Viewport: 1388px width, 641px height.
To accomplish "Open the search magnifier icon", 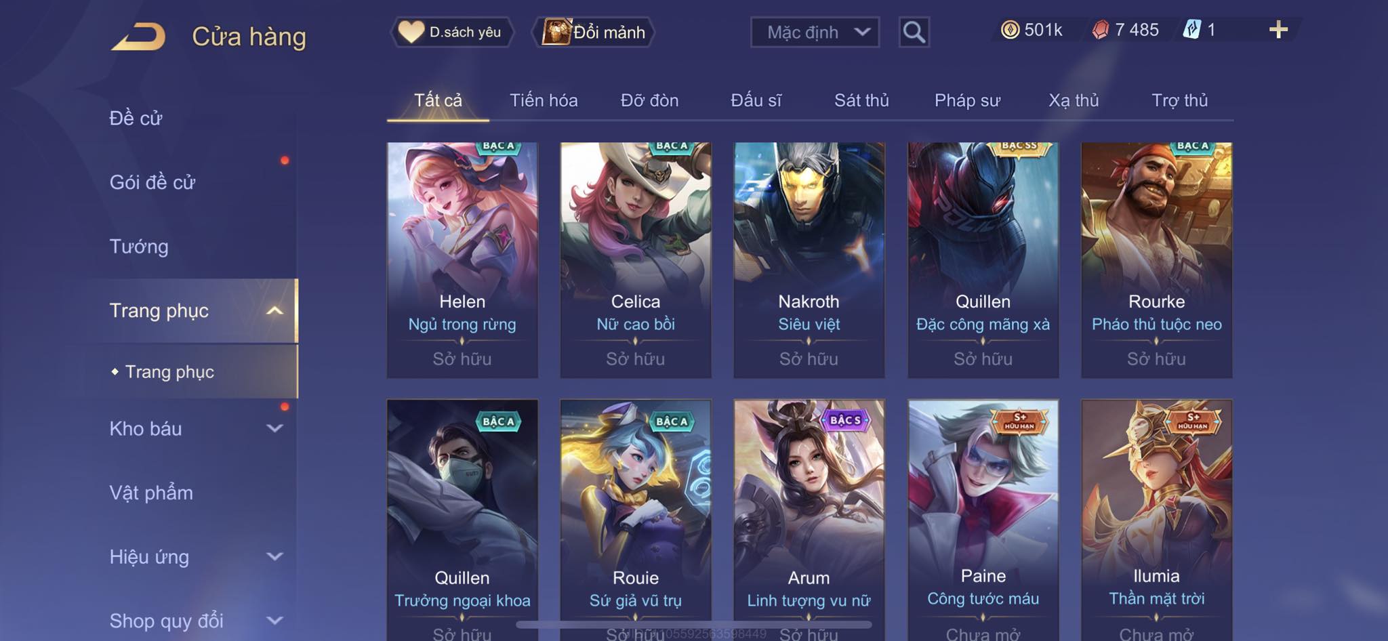I will (x=914, y=32).
